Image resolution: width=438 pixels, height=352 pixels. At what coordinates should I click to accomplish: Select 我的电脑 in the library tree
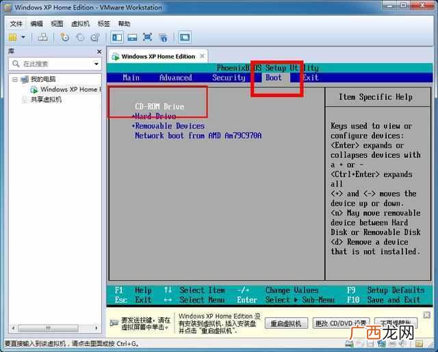click(x=43, y=79)
